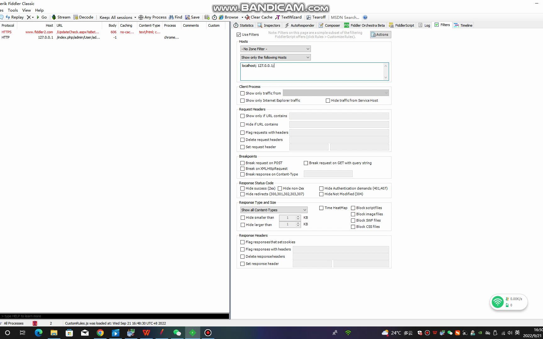Click the Any Process target icon
Image resolution: width=543 pixels, height=339 pixels.
click(141, 17)
